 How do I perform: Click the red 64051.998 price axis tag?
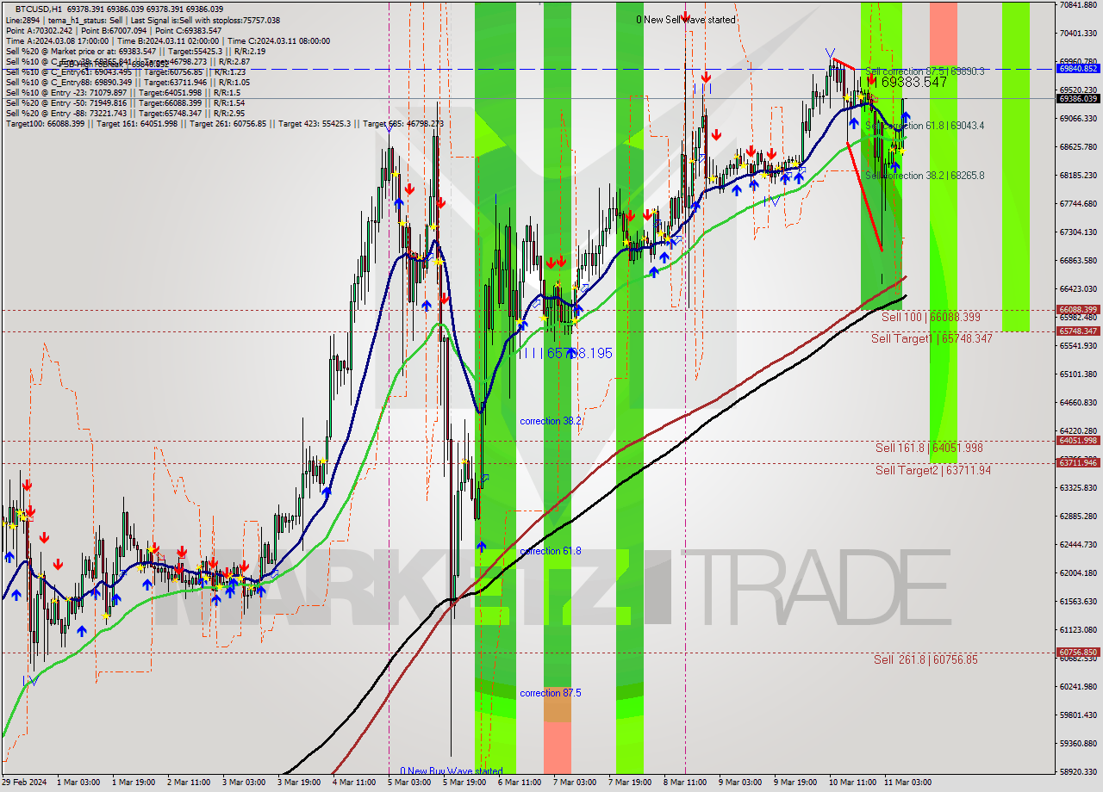(x=1077, y=441)
